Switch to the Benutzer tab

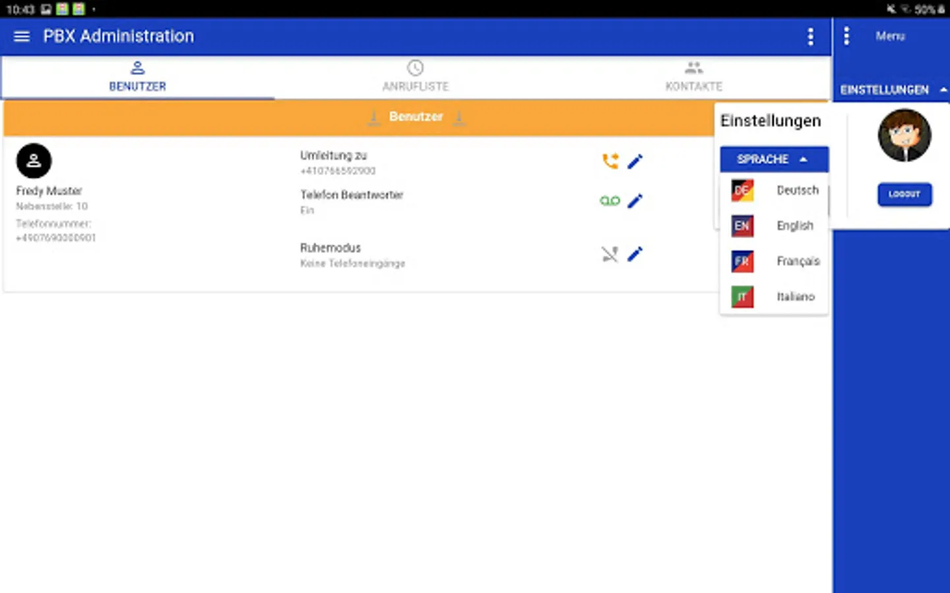(x=138, y=77)
